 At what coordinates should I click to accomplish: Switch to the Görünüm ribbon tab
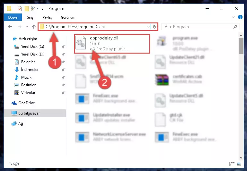point(68,17)
